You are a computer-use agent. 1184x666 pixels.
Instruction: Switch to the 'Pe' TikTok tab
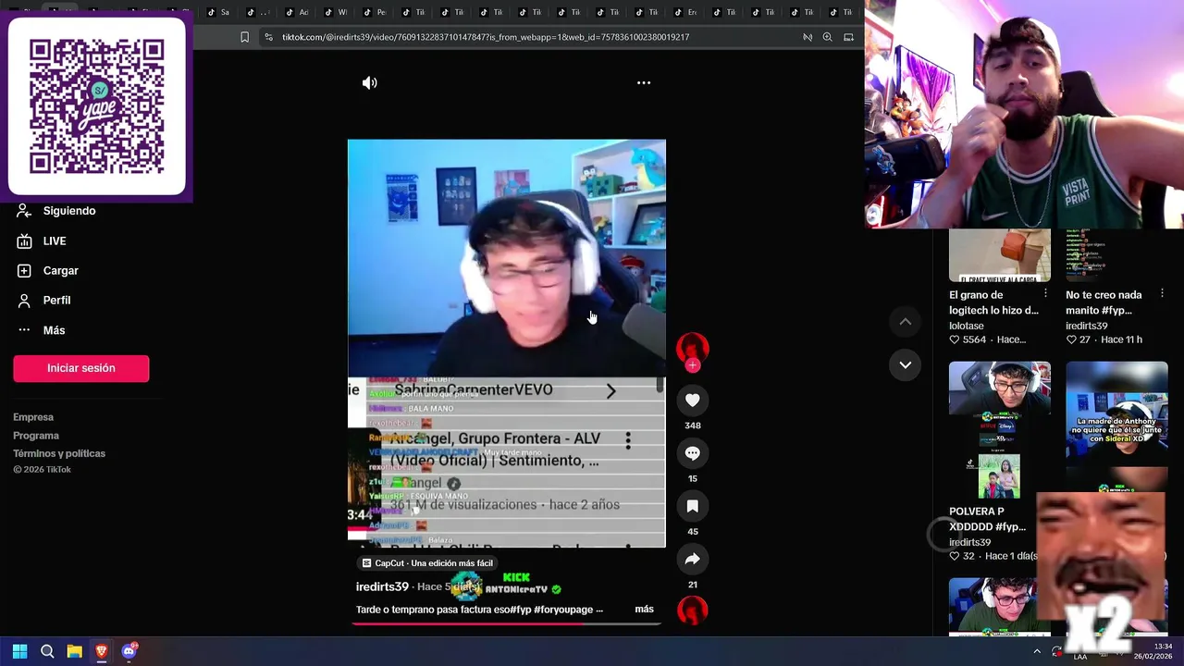point(375,12)
